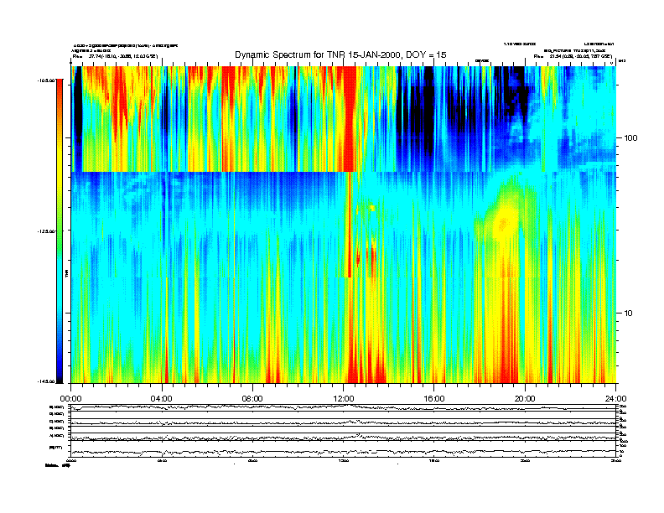
Task: Click the '04:00' time axis label
Action: pyautogui.click(x=162, y=399)
